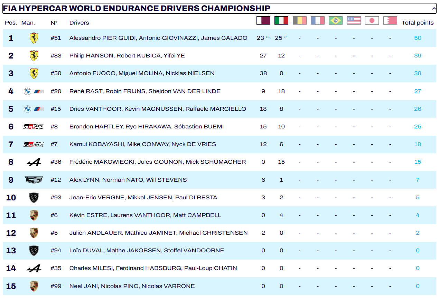Click the United States flag header
Viewport: 439px width, 298px height.
pyautogui.click(x=354, y=21)
